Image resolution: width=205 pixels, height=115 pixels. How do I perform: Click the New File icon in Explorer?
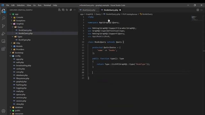tap(59, 10)
